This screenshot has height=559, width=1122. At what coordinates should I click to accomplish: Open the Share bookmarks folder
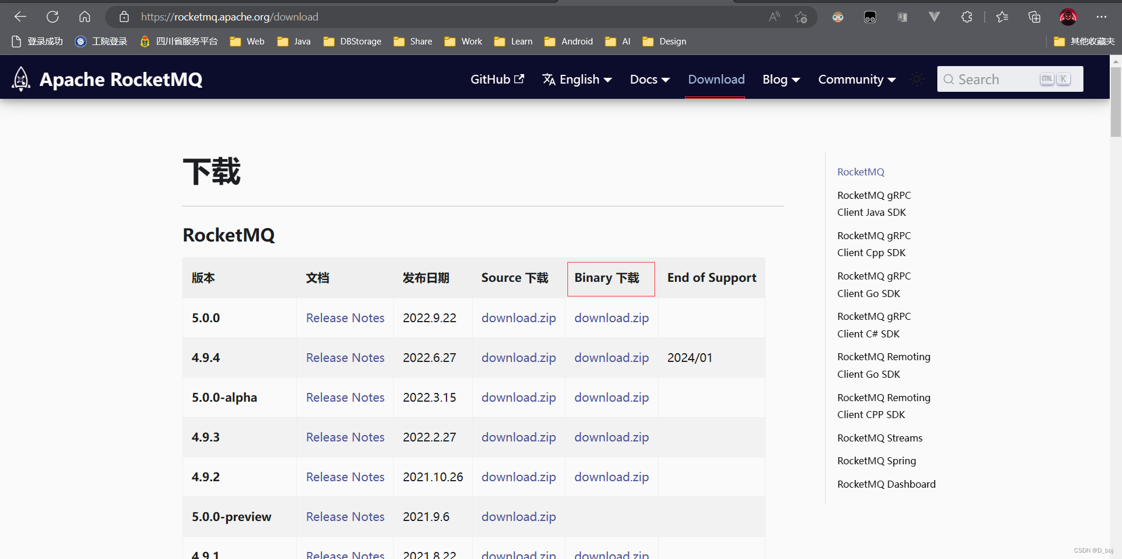pyautogui.click(x=413, y=42)
